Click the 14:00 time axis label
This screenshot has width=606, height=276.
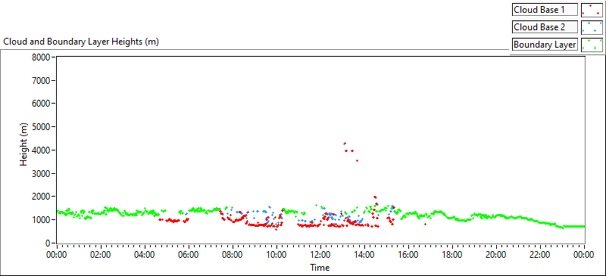365,255
